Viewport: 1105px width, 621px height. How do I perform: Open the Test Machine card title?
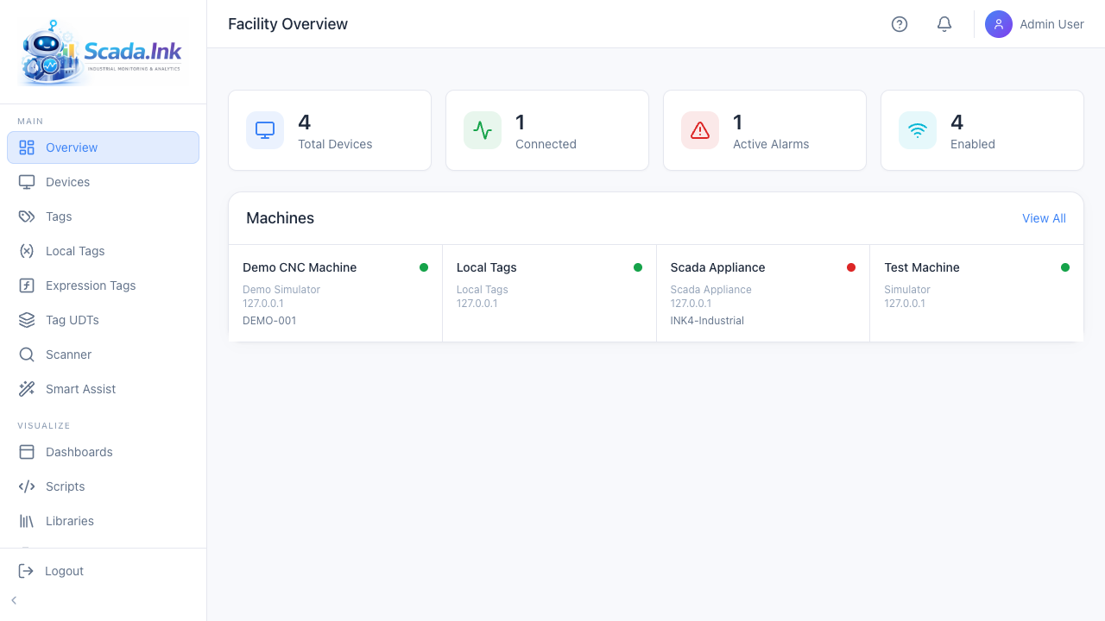point(922,267)
